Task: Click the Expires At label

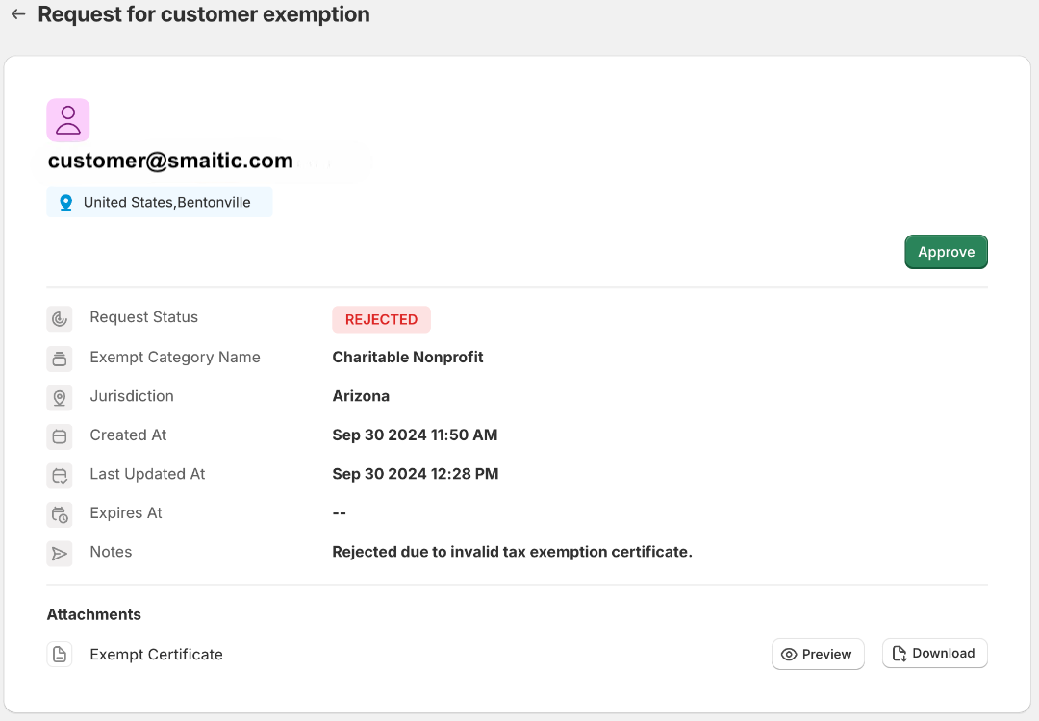Action: pyautogui.click(x=126, y=513)
